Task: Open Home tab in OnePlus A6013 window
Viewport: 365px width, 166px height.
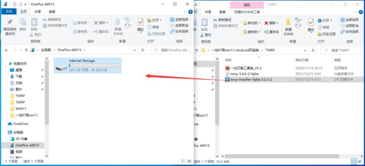Action: 23,12
